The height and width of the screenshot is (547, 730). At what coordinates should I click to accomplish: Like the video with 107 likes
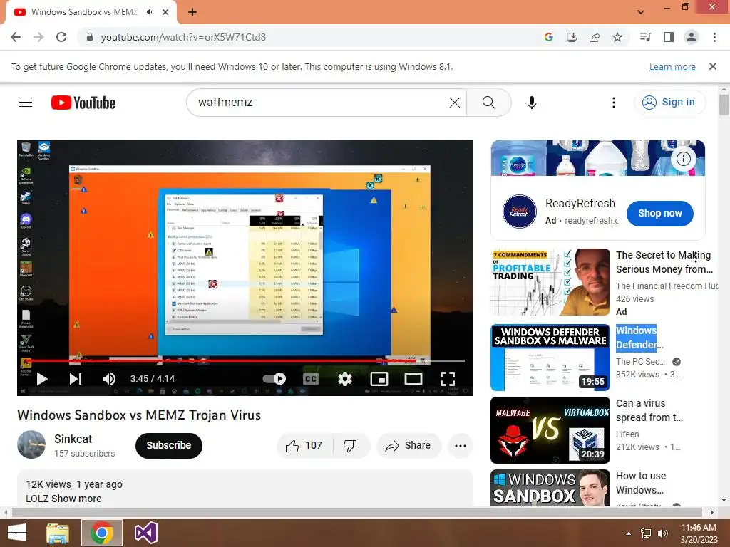(x=304, y=446)
